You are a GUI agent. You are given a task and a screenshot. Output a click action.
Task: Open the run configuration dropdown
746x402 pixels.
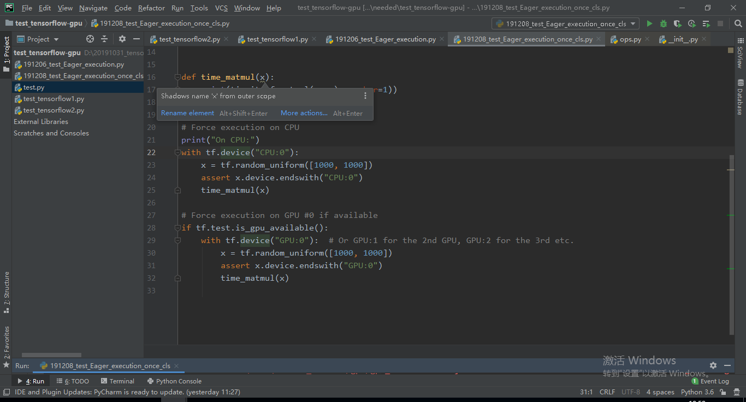[565, 23]
